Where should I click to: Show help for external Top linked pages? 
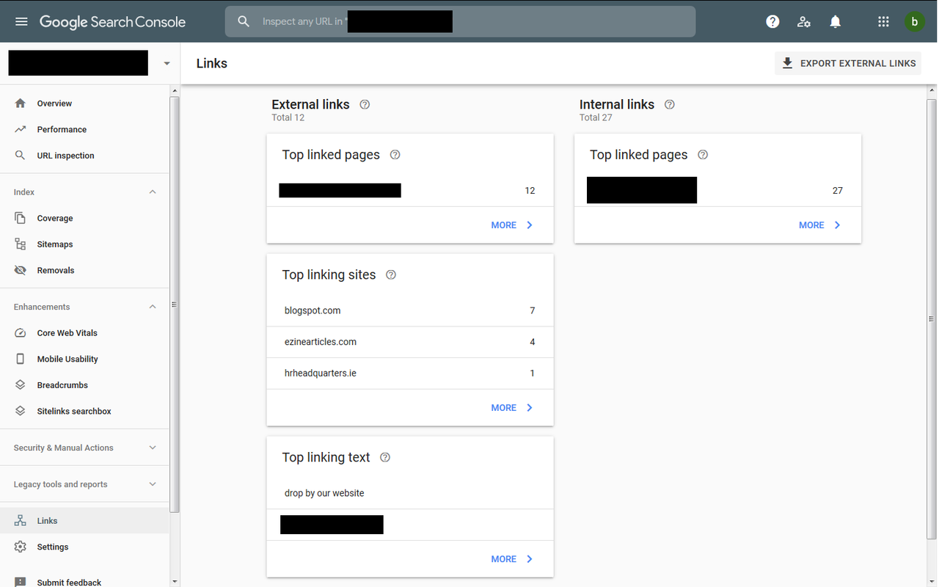click(x=395, y=155)
